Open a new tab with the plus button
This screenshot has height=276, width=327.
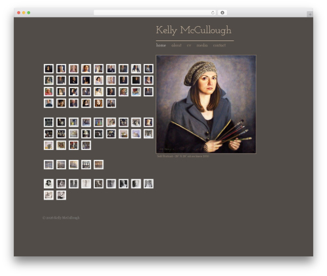[x=310, y=14]
